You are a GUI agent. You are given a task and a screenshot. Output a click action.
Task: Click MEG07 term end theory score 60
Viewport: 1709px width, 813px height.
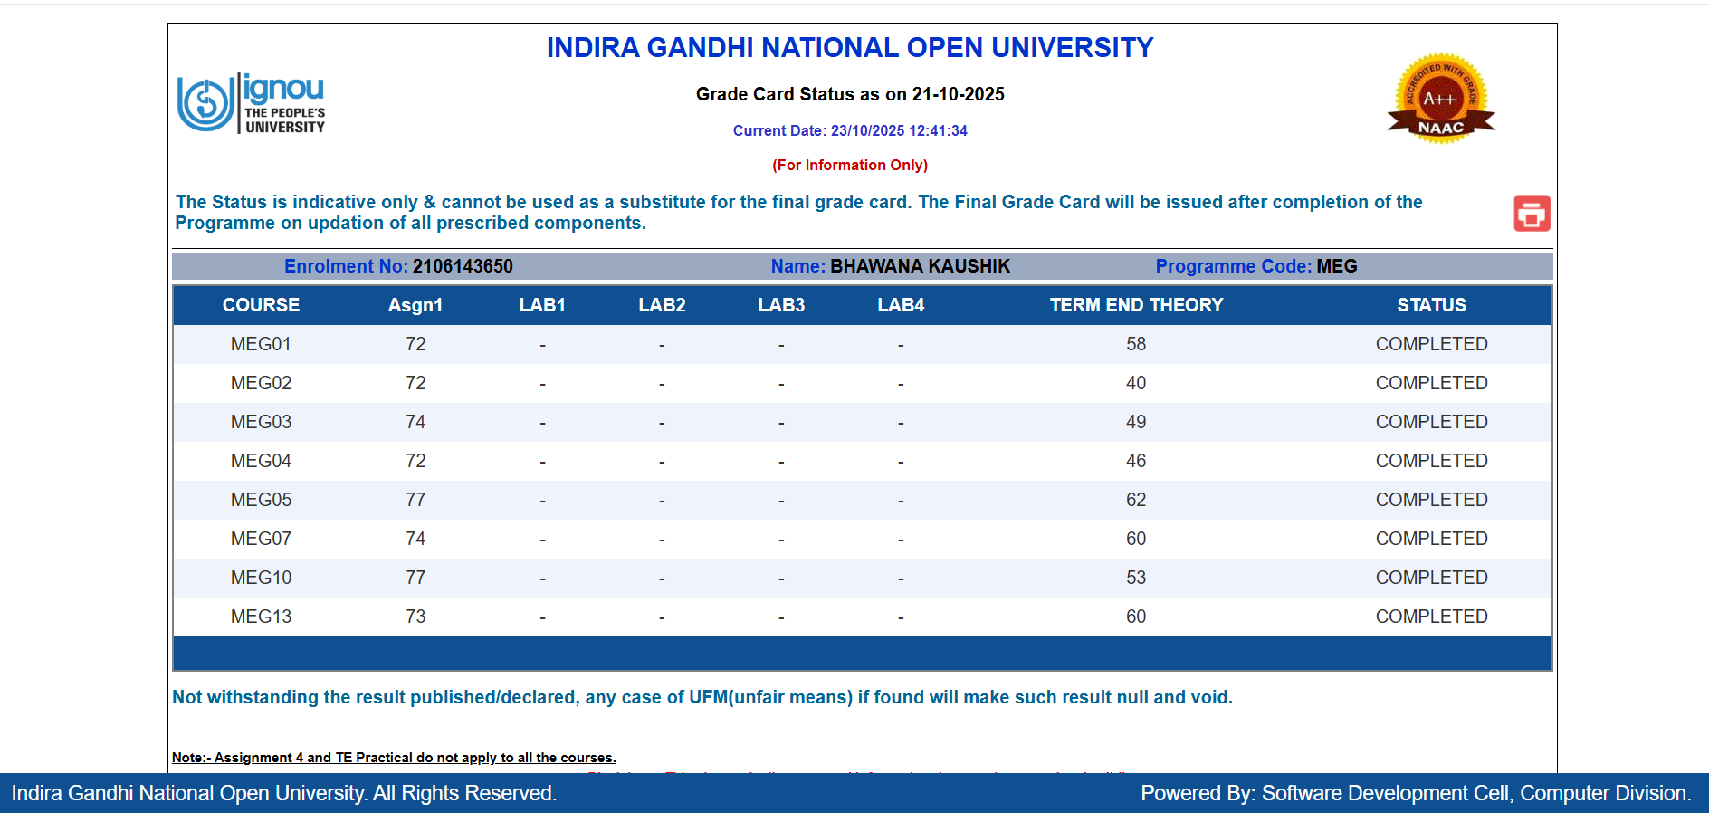tap(1136, 539)
